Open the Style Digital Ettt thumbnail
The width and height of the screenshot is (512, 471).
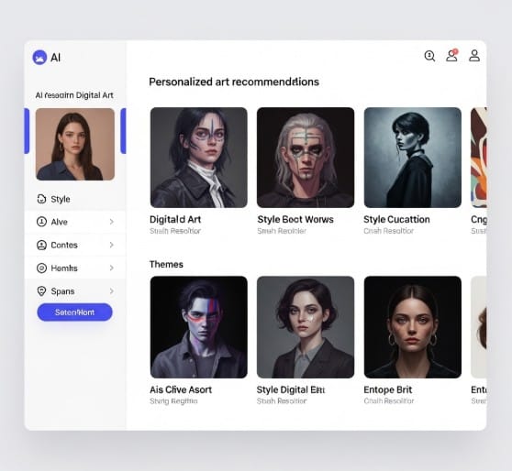306,327
